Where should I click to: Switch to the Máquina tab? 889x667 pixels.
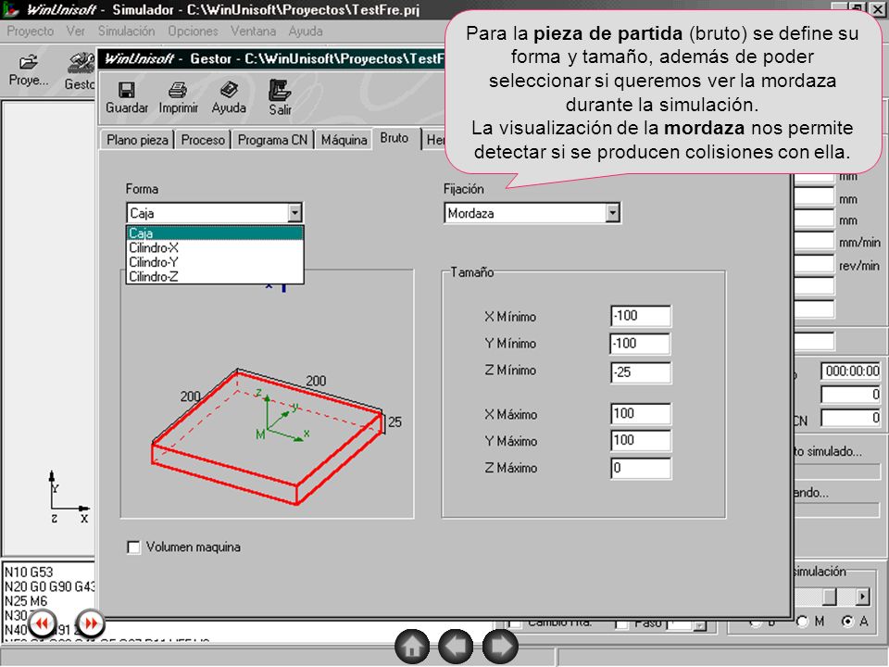[344, 140]
